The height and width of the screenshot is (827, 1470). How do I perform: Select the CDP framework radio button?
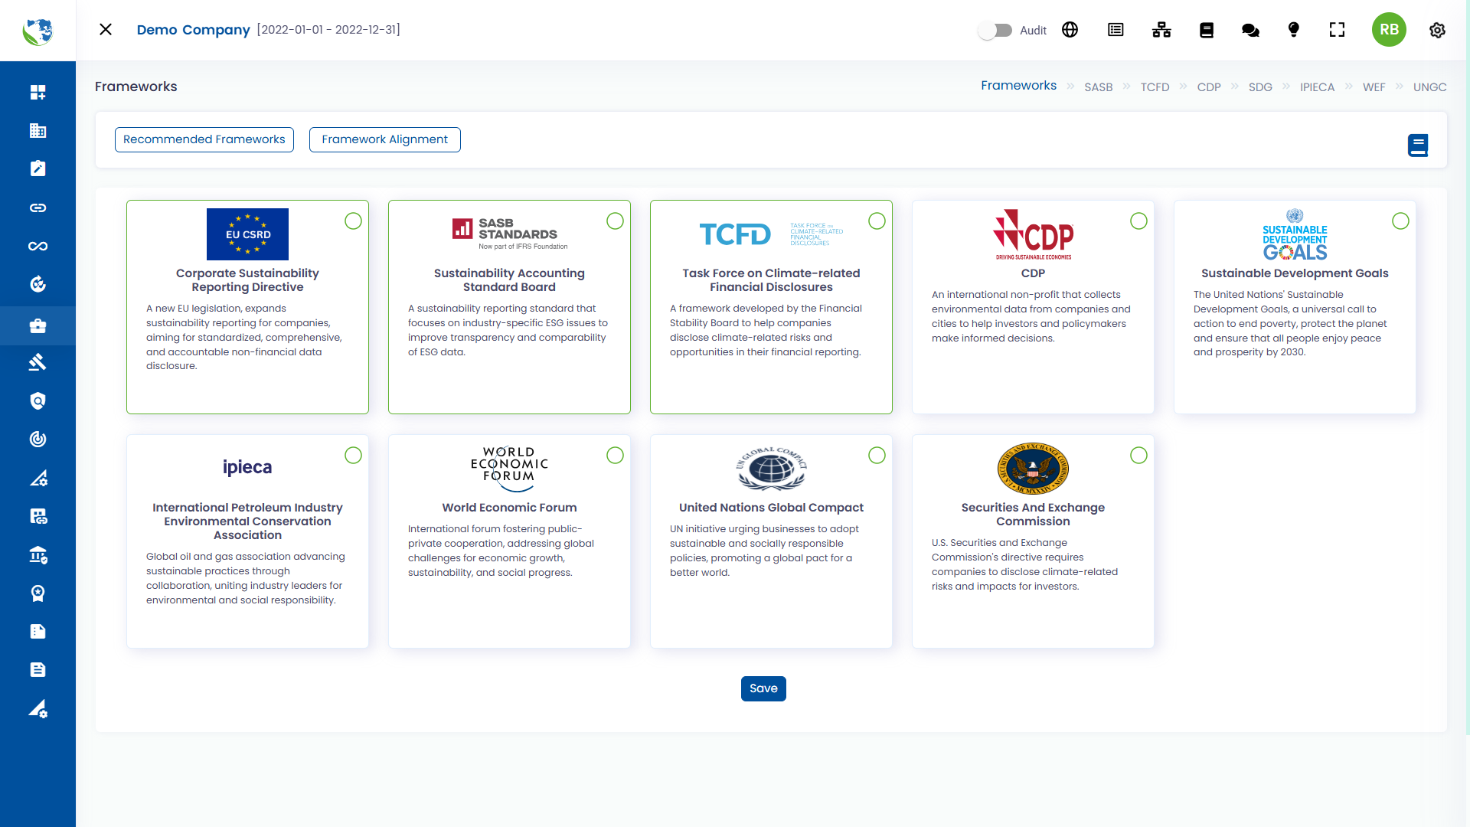1138,221
